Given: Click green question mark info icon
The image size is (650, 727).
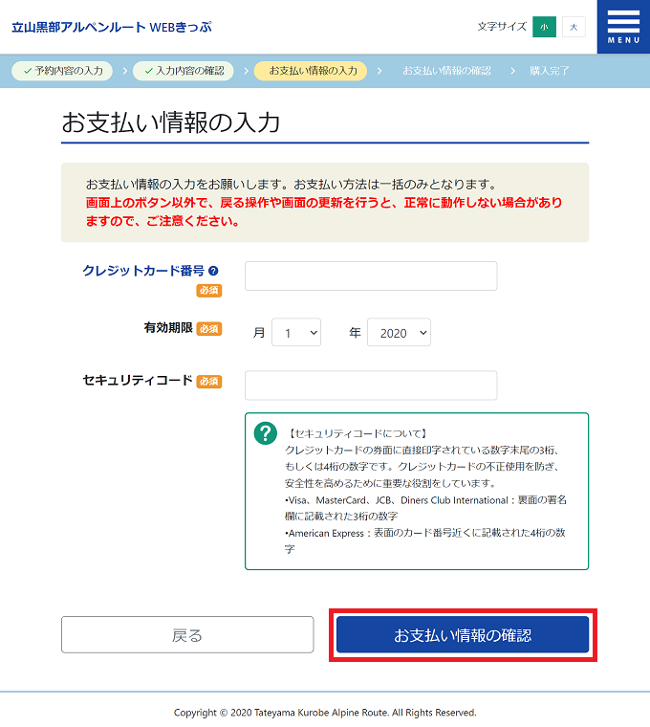Looking at the screenshot, I should click(265, 433).
